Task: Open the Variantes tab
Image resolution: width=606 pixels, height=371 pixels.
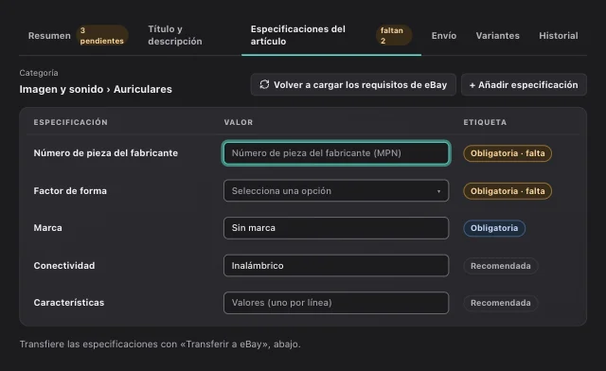Action: [x=497, y=36]
